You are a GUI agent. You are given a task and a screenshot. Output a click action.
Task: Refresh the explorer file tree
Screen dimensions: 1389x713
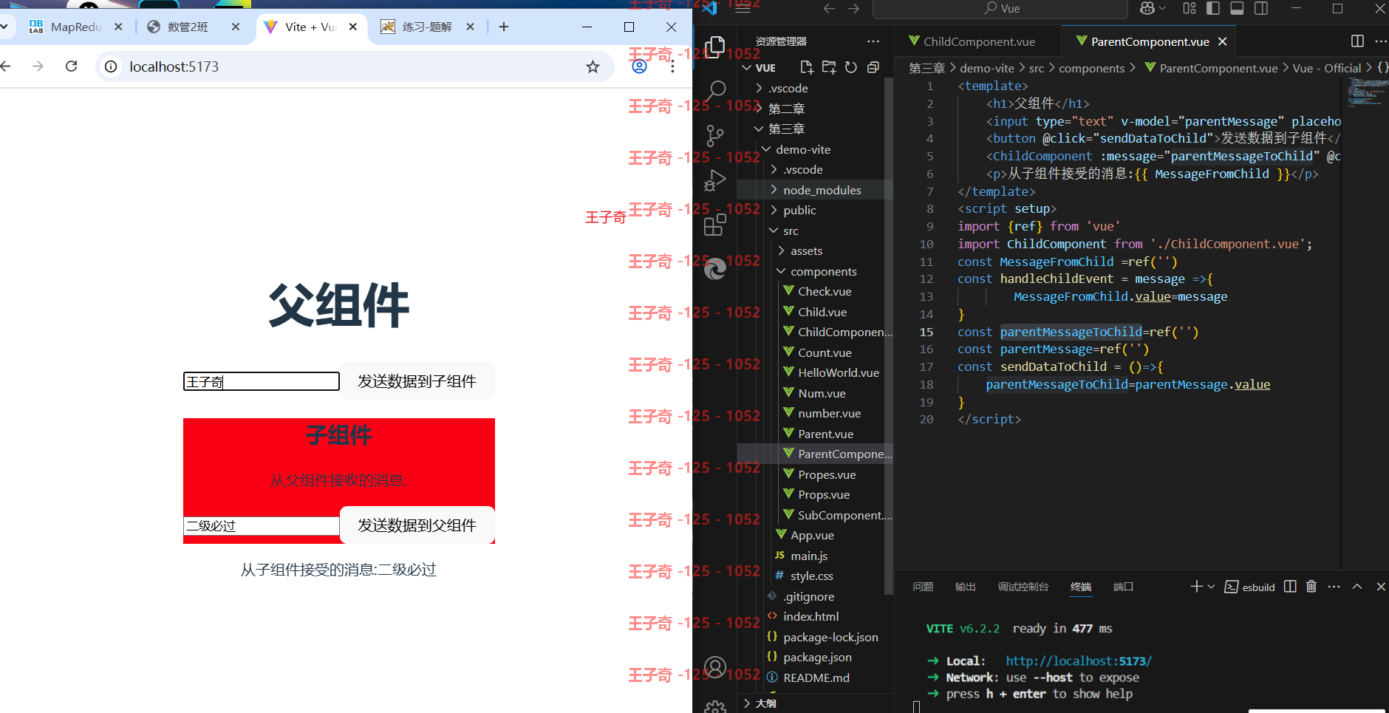point(851,67)
